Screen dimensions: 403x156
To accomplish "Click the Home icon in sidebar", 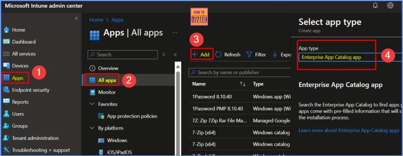I will click(6, 30).
